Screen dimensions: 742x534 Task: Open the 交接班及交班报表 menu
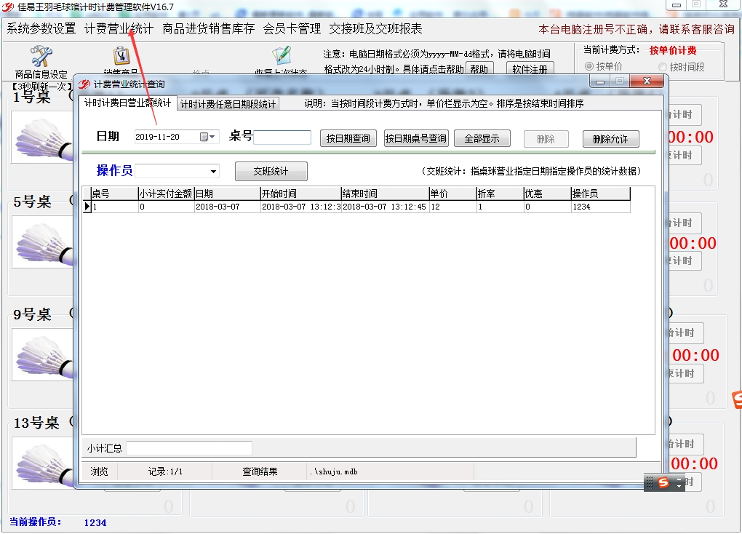click(x=376, y=28)
